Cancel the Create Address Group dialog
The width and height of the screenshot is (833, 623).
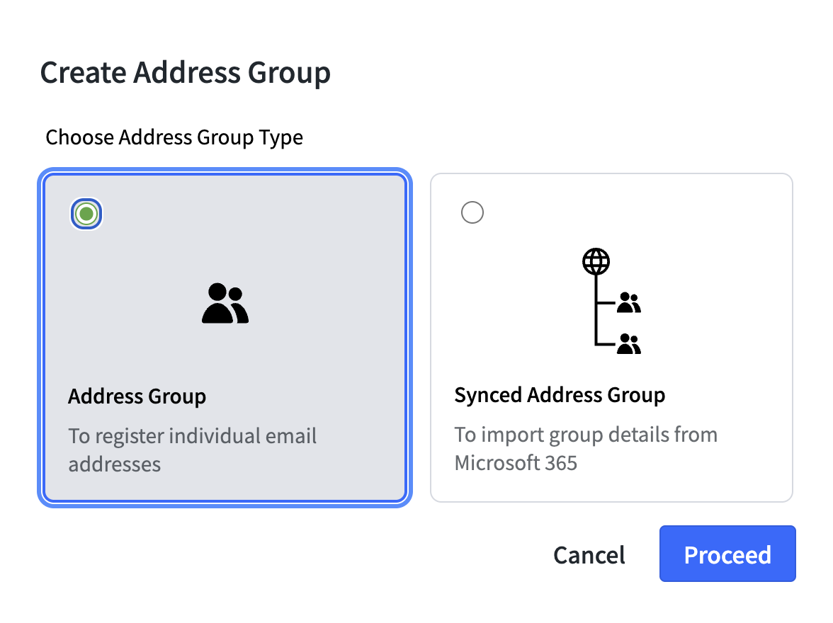589,555
